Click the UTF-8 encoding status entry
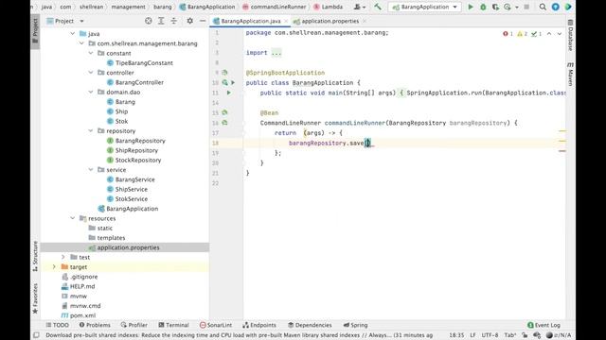This screenshot has height=340, width=606. [490, 335]
